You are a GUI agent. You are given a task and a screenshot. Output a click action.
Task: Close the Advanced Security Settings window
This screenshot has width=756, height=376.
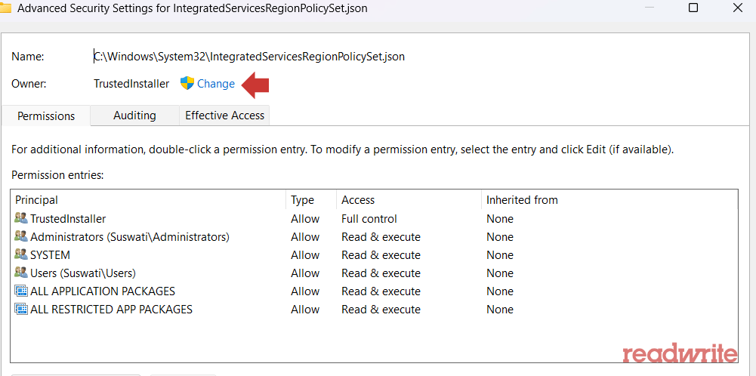tap(738, 8)
